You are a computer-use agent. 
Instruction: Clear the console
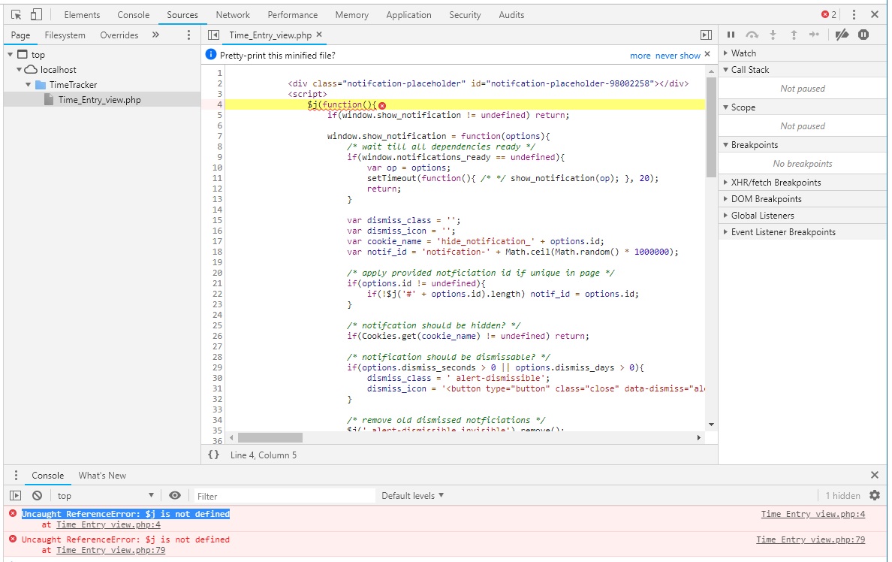(37, 496)
